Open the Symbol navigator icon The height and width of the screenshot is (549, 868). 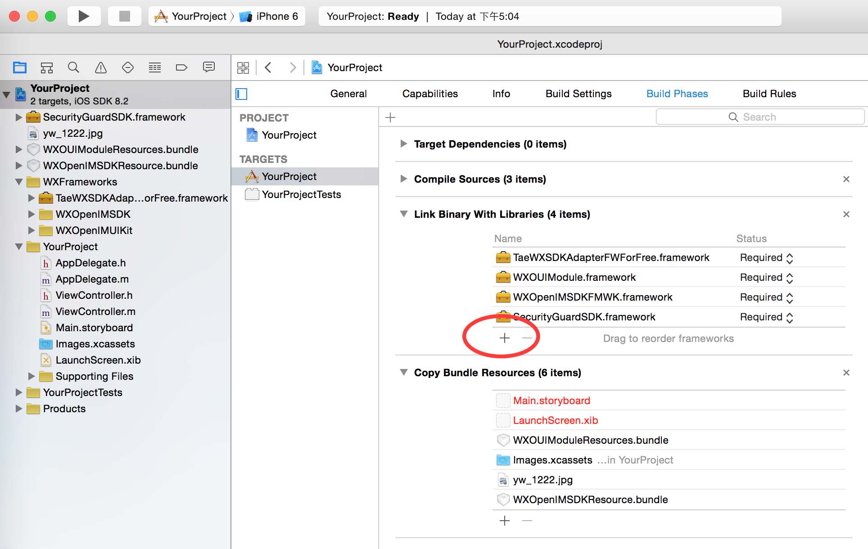coord(47,68)
